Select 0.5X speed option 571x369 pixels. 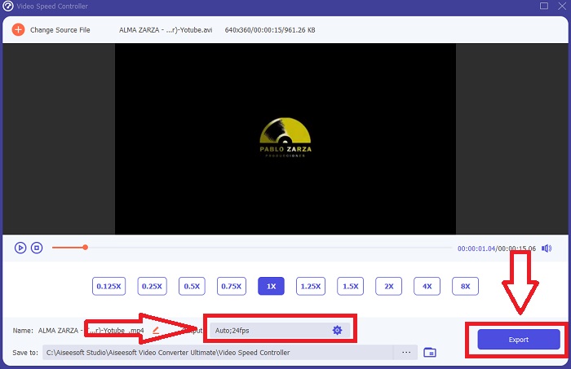[193, 286]
